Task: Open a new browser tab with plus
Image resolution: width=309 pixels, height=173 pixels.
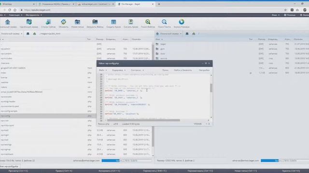Action: tap(159, 4)
